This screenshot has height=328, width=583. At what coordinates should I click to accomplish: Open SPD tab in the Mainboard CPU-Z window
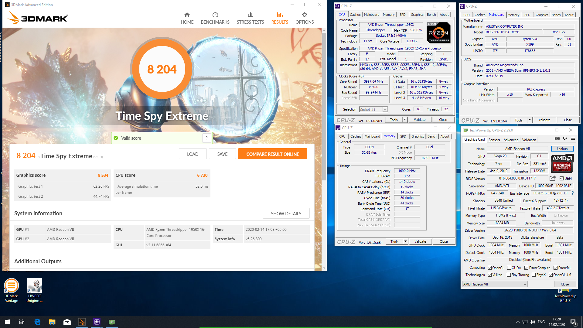click(x=527, y=15)
